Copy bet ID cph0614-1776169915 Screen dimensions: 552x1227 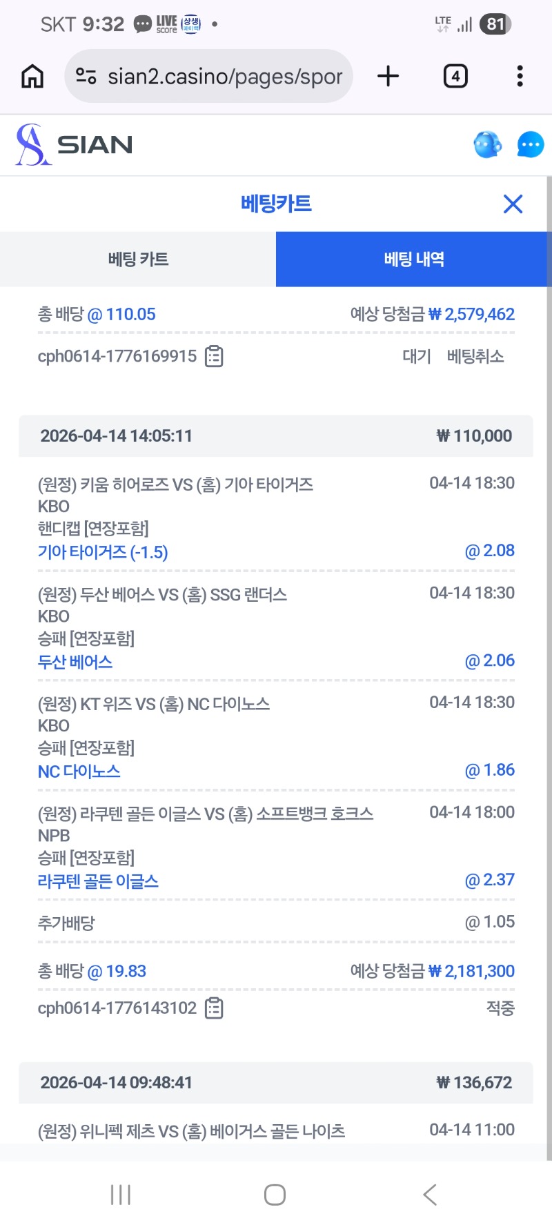[214, 356]
